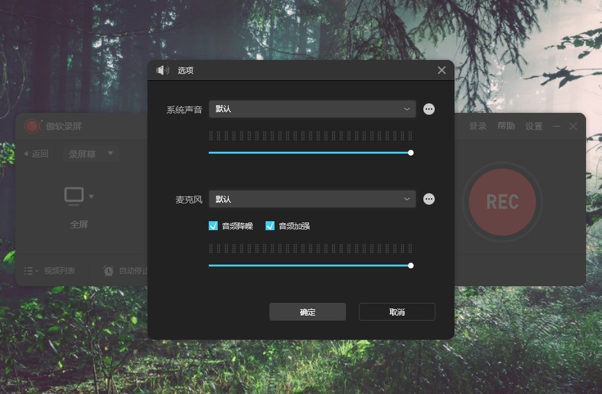This screenshot has height=394, width=602.
Task: Click the 自动停止 alarm clock icon
Action: tap(109, 271)
